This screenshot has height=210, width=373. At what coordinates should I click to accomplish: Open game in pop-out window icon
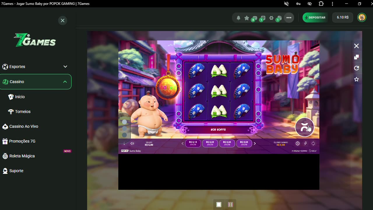tap(356, 57)
